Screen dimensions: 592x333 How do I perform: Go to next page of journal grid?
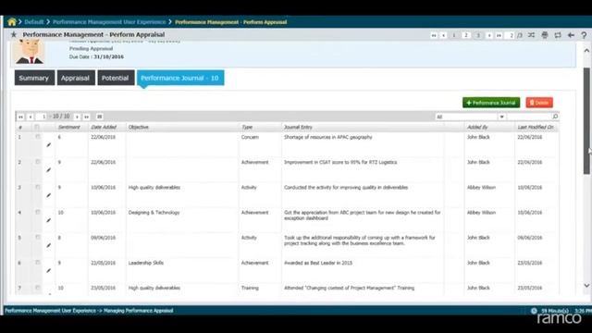click(77, 117)
